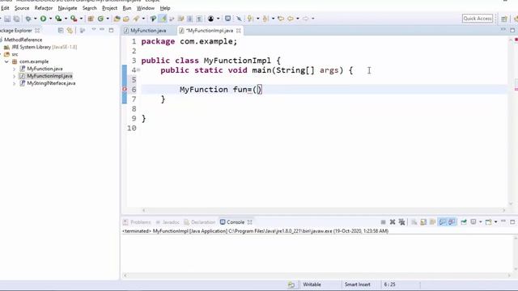Open Back history dropdown arrow
Image resolution: width=518 pixels, height=291 pixels.
coord(298,19)
